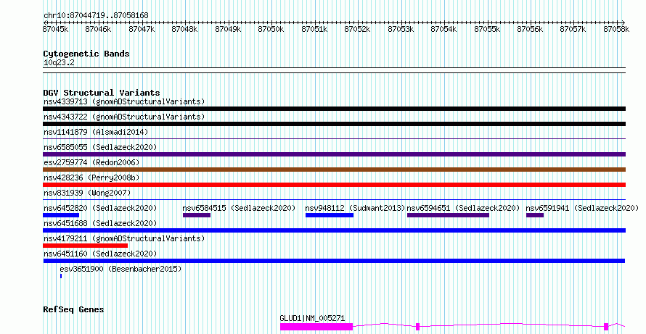Open nsv428236 (Perry2008b) label
The height and width of the screenshot is (334, 646).
[x=91, y=178]
